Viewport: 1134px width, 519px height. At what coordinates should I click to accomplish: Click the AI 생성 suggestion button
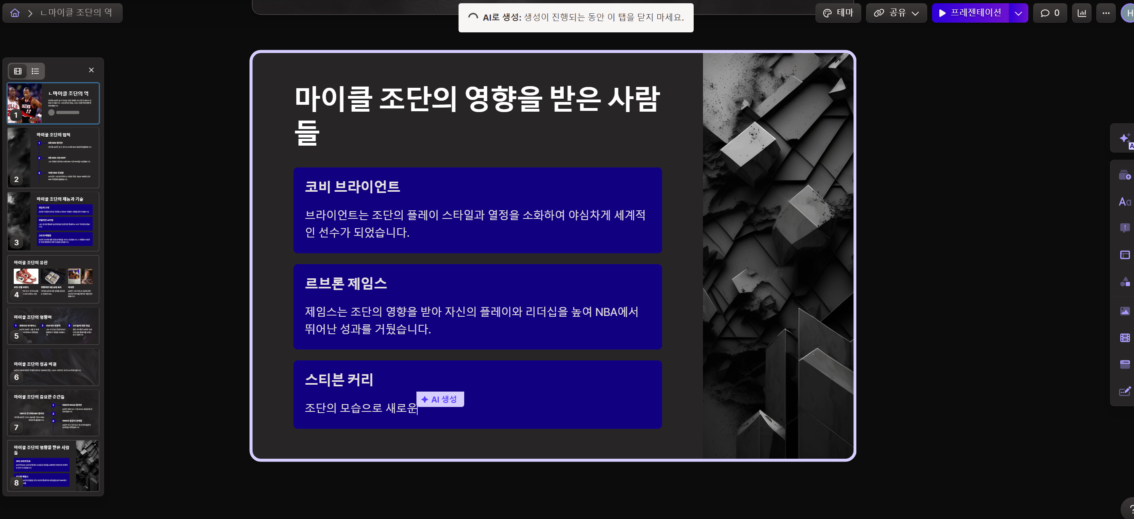pyautogui.click(x=440, y=399)
